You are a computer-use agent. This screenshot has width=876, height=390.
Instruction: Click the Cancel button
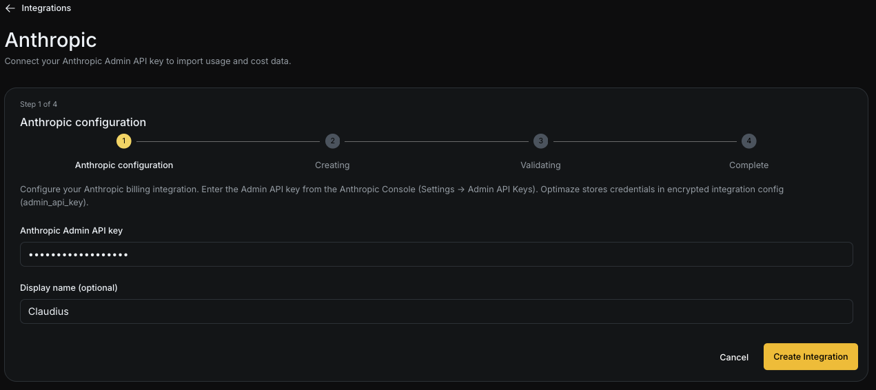coord(734,357)
